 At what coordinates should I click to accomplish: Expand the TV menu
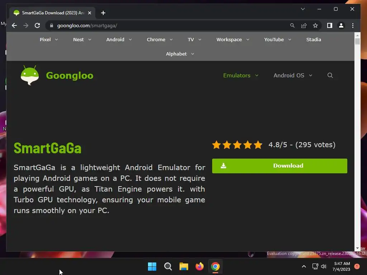click(194, 39)
